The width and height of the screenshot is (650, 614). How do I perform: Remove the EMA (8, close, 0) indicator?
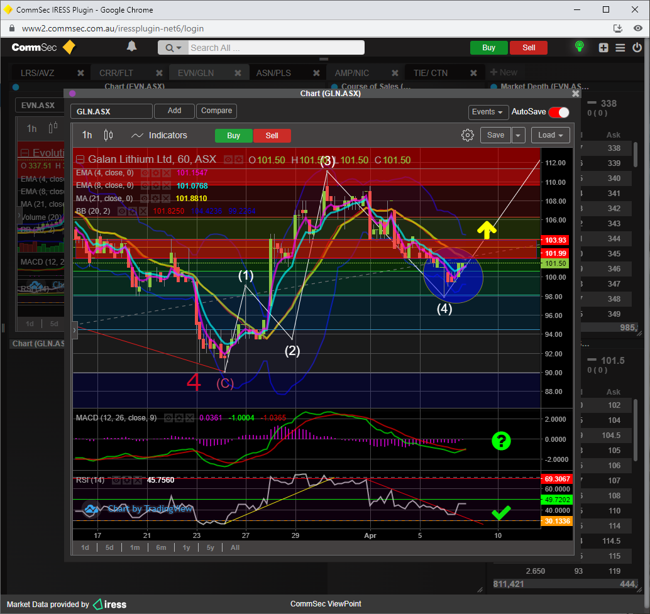coord(165,185)
